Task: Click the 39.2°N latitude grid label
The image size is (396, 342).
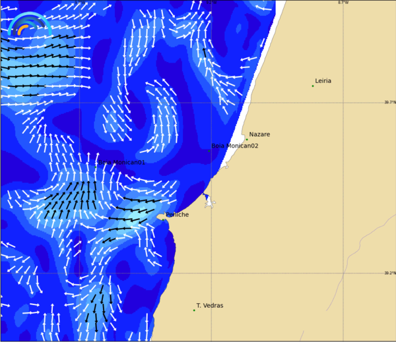Action: click(x=390, y=273)
